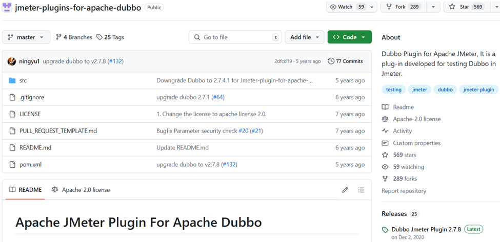
Task: Click the star icon beside 569 stars
Action: click(385, 155)
